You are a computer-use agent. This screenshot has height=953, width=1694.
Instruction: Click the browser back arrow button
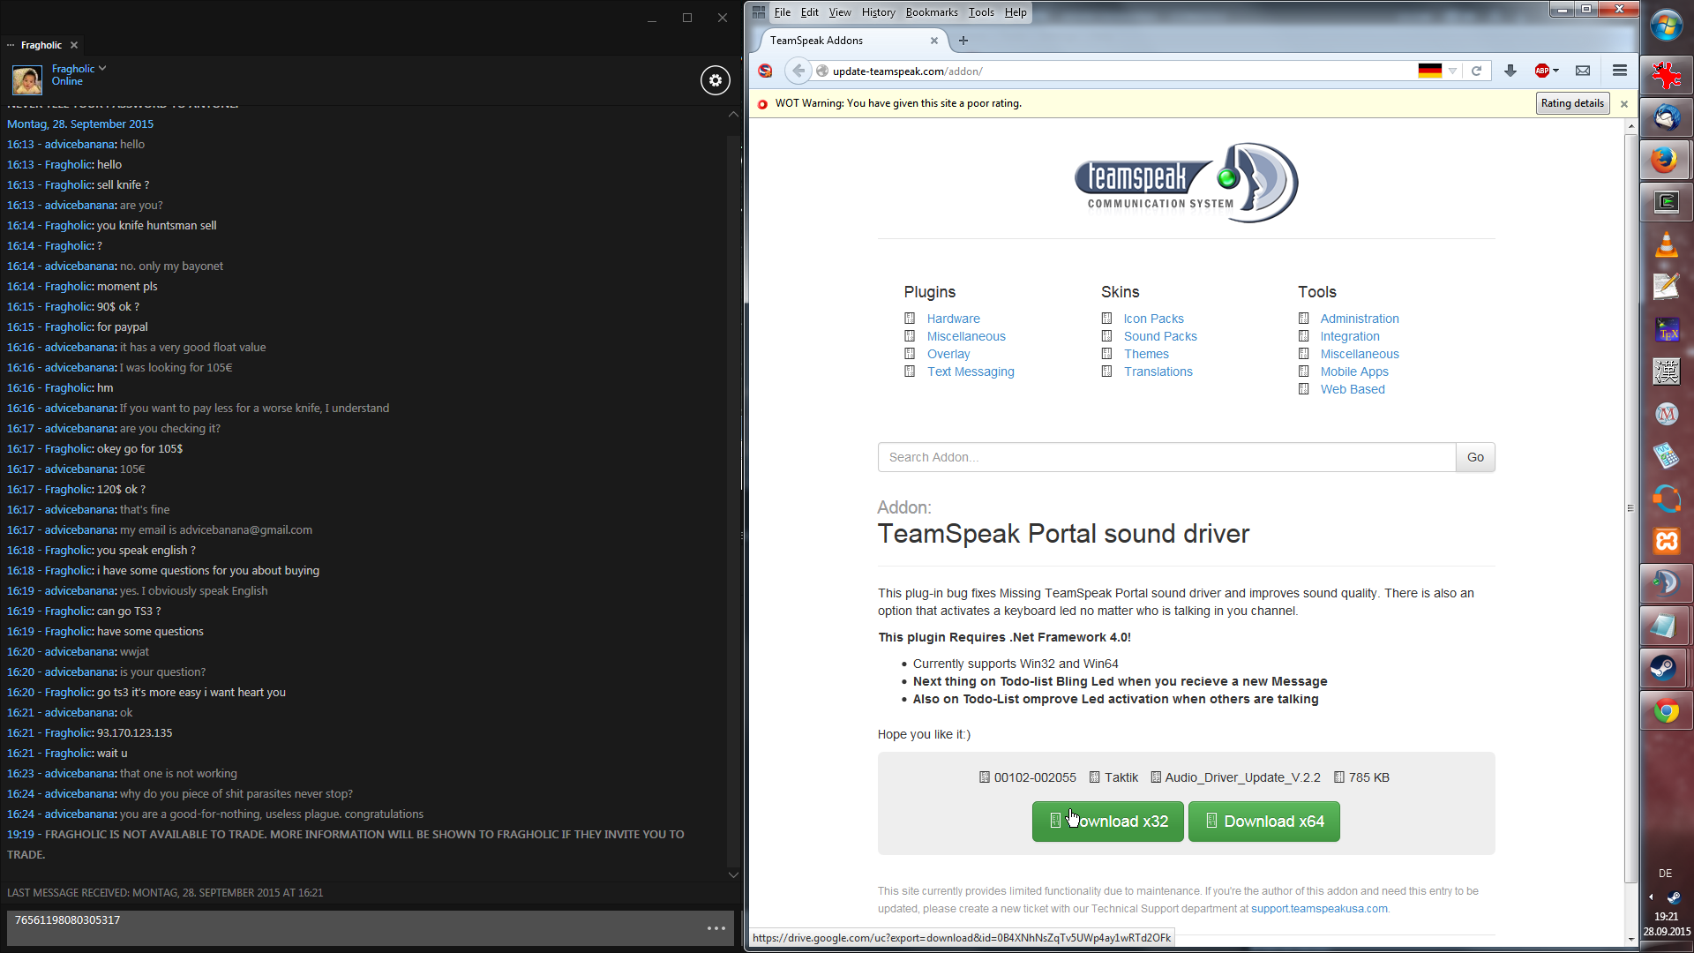pos(798,71)
